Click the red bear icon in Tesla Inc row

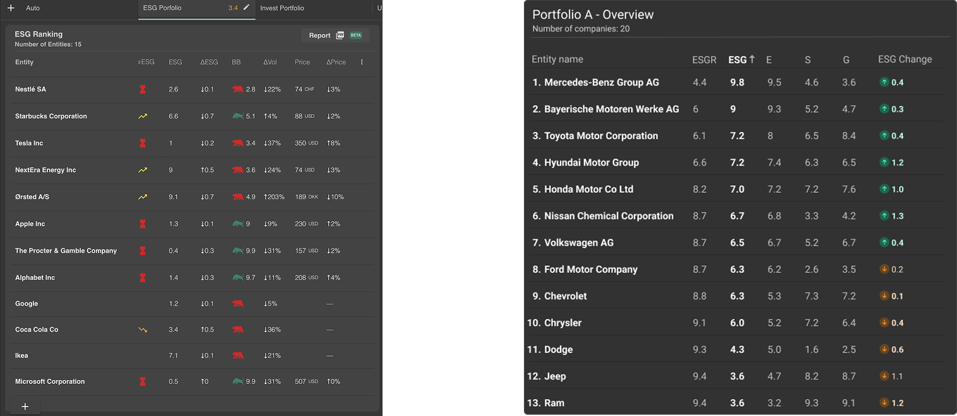click(x=238, y=143)
